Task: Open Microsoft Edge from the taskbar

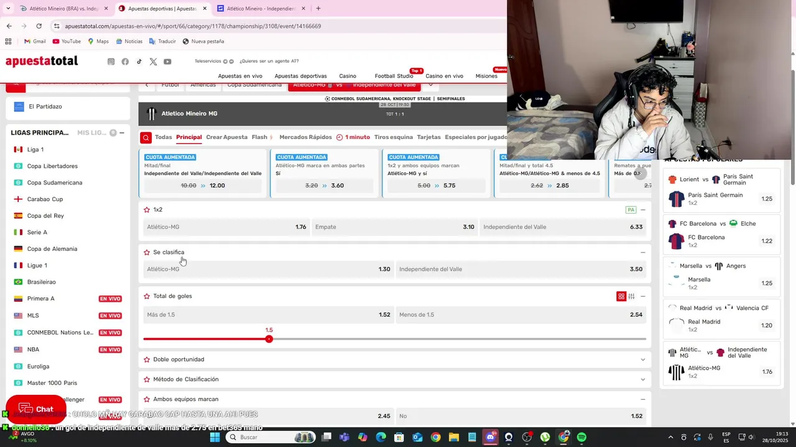Action: (x=381, y=437)
